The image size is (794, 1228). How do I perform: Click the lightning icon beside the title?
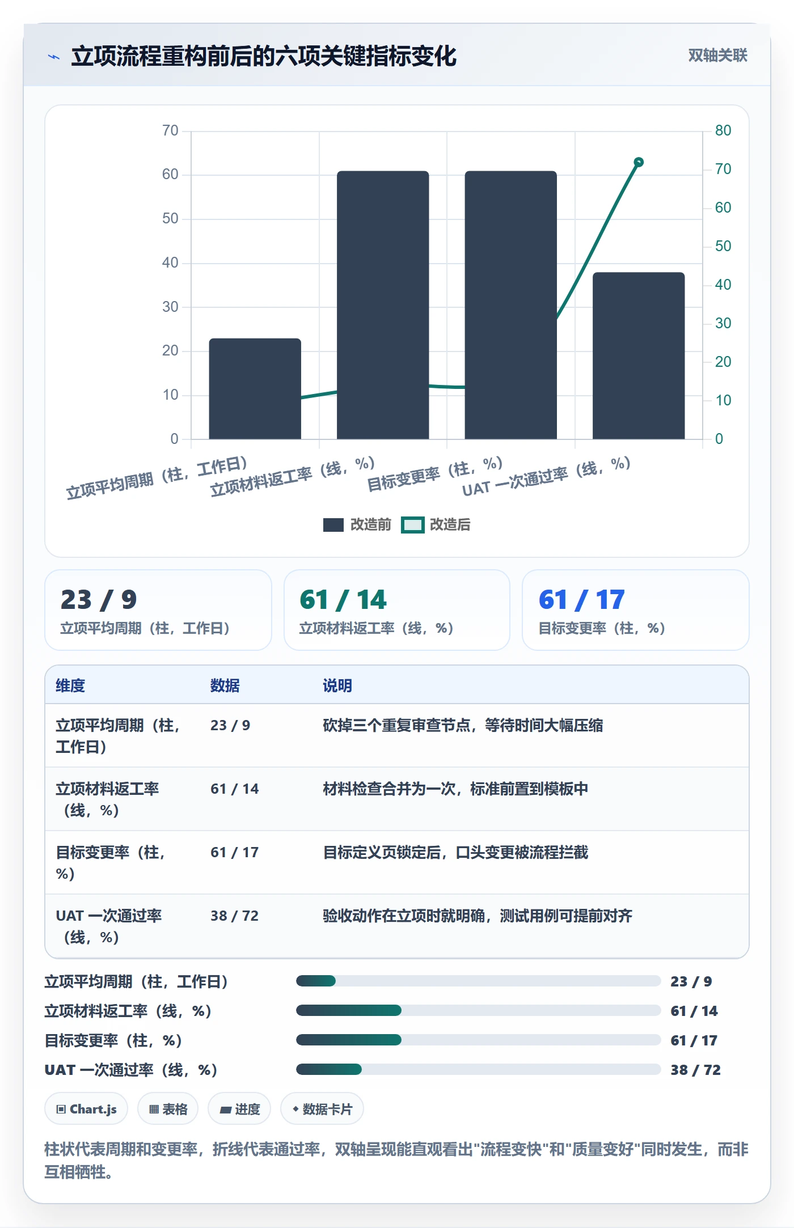click(x=54, y=57)
